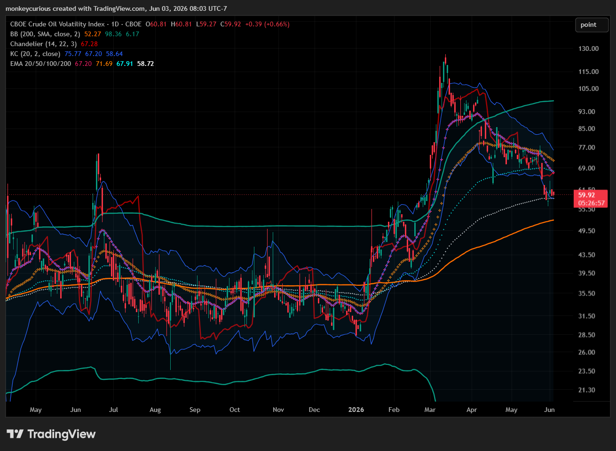The width and height of the screenshot is (616, 451).
Task: Click the red current price label 59.92
Action: [x=587, y=195]
